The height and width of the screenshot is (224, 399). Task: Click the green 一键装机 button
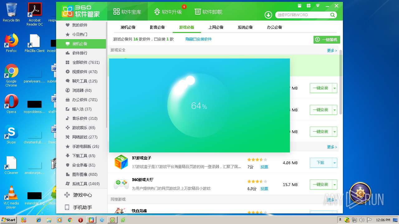(x=327, y=40)
